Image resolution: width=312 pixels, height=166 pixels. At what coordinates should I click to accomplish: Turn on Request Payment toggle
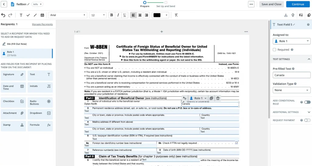(x=307, y=120)
